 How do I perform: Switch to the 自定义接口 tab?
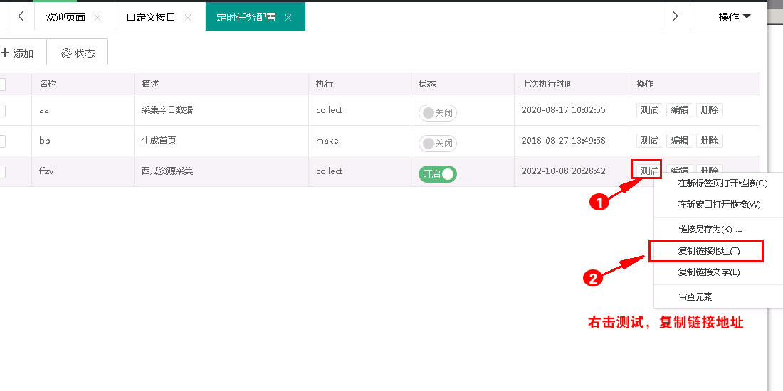(x=150, y=17)
